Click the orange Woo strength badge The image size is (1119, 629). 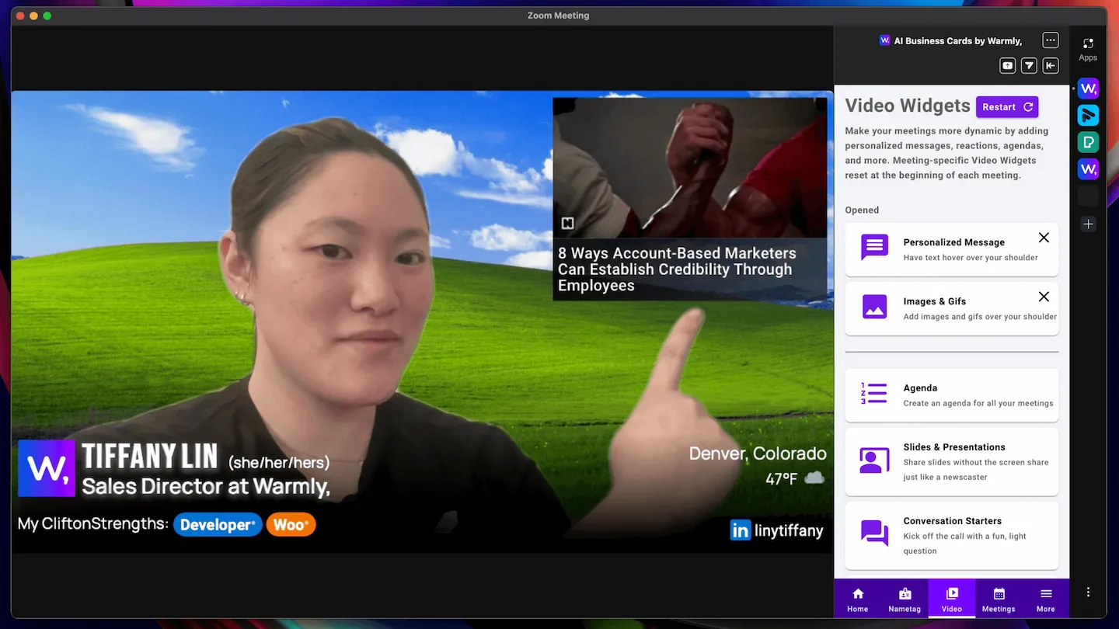tap(291, 525)
